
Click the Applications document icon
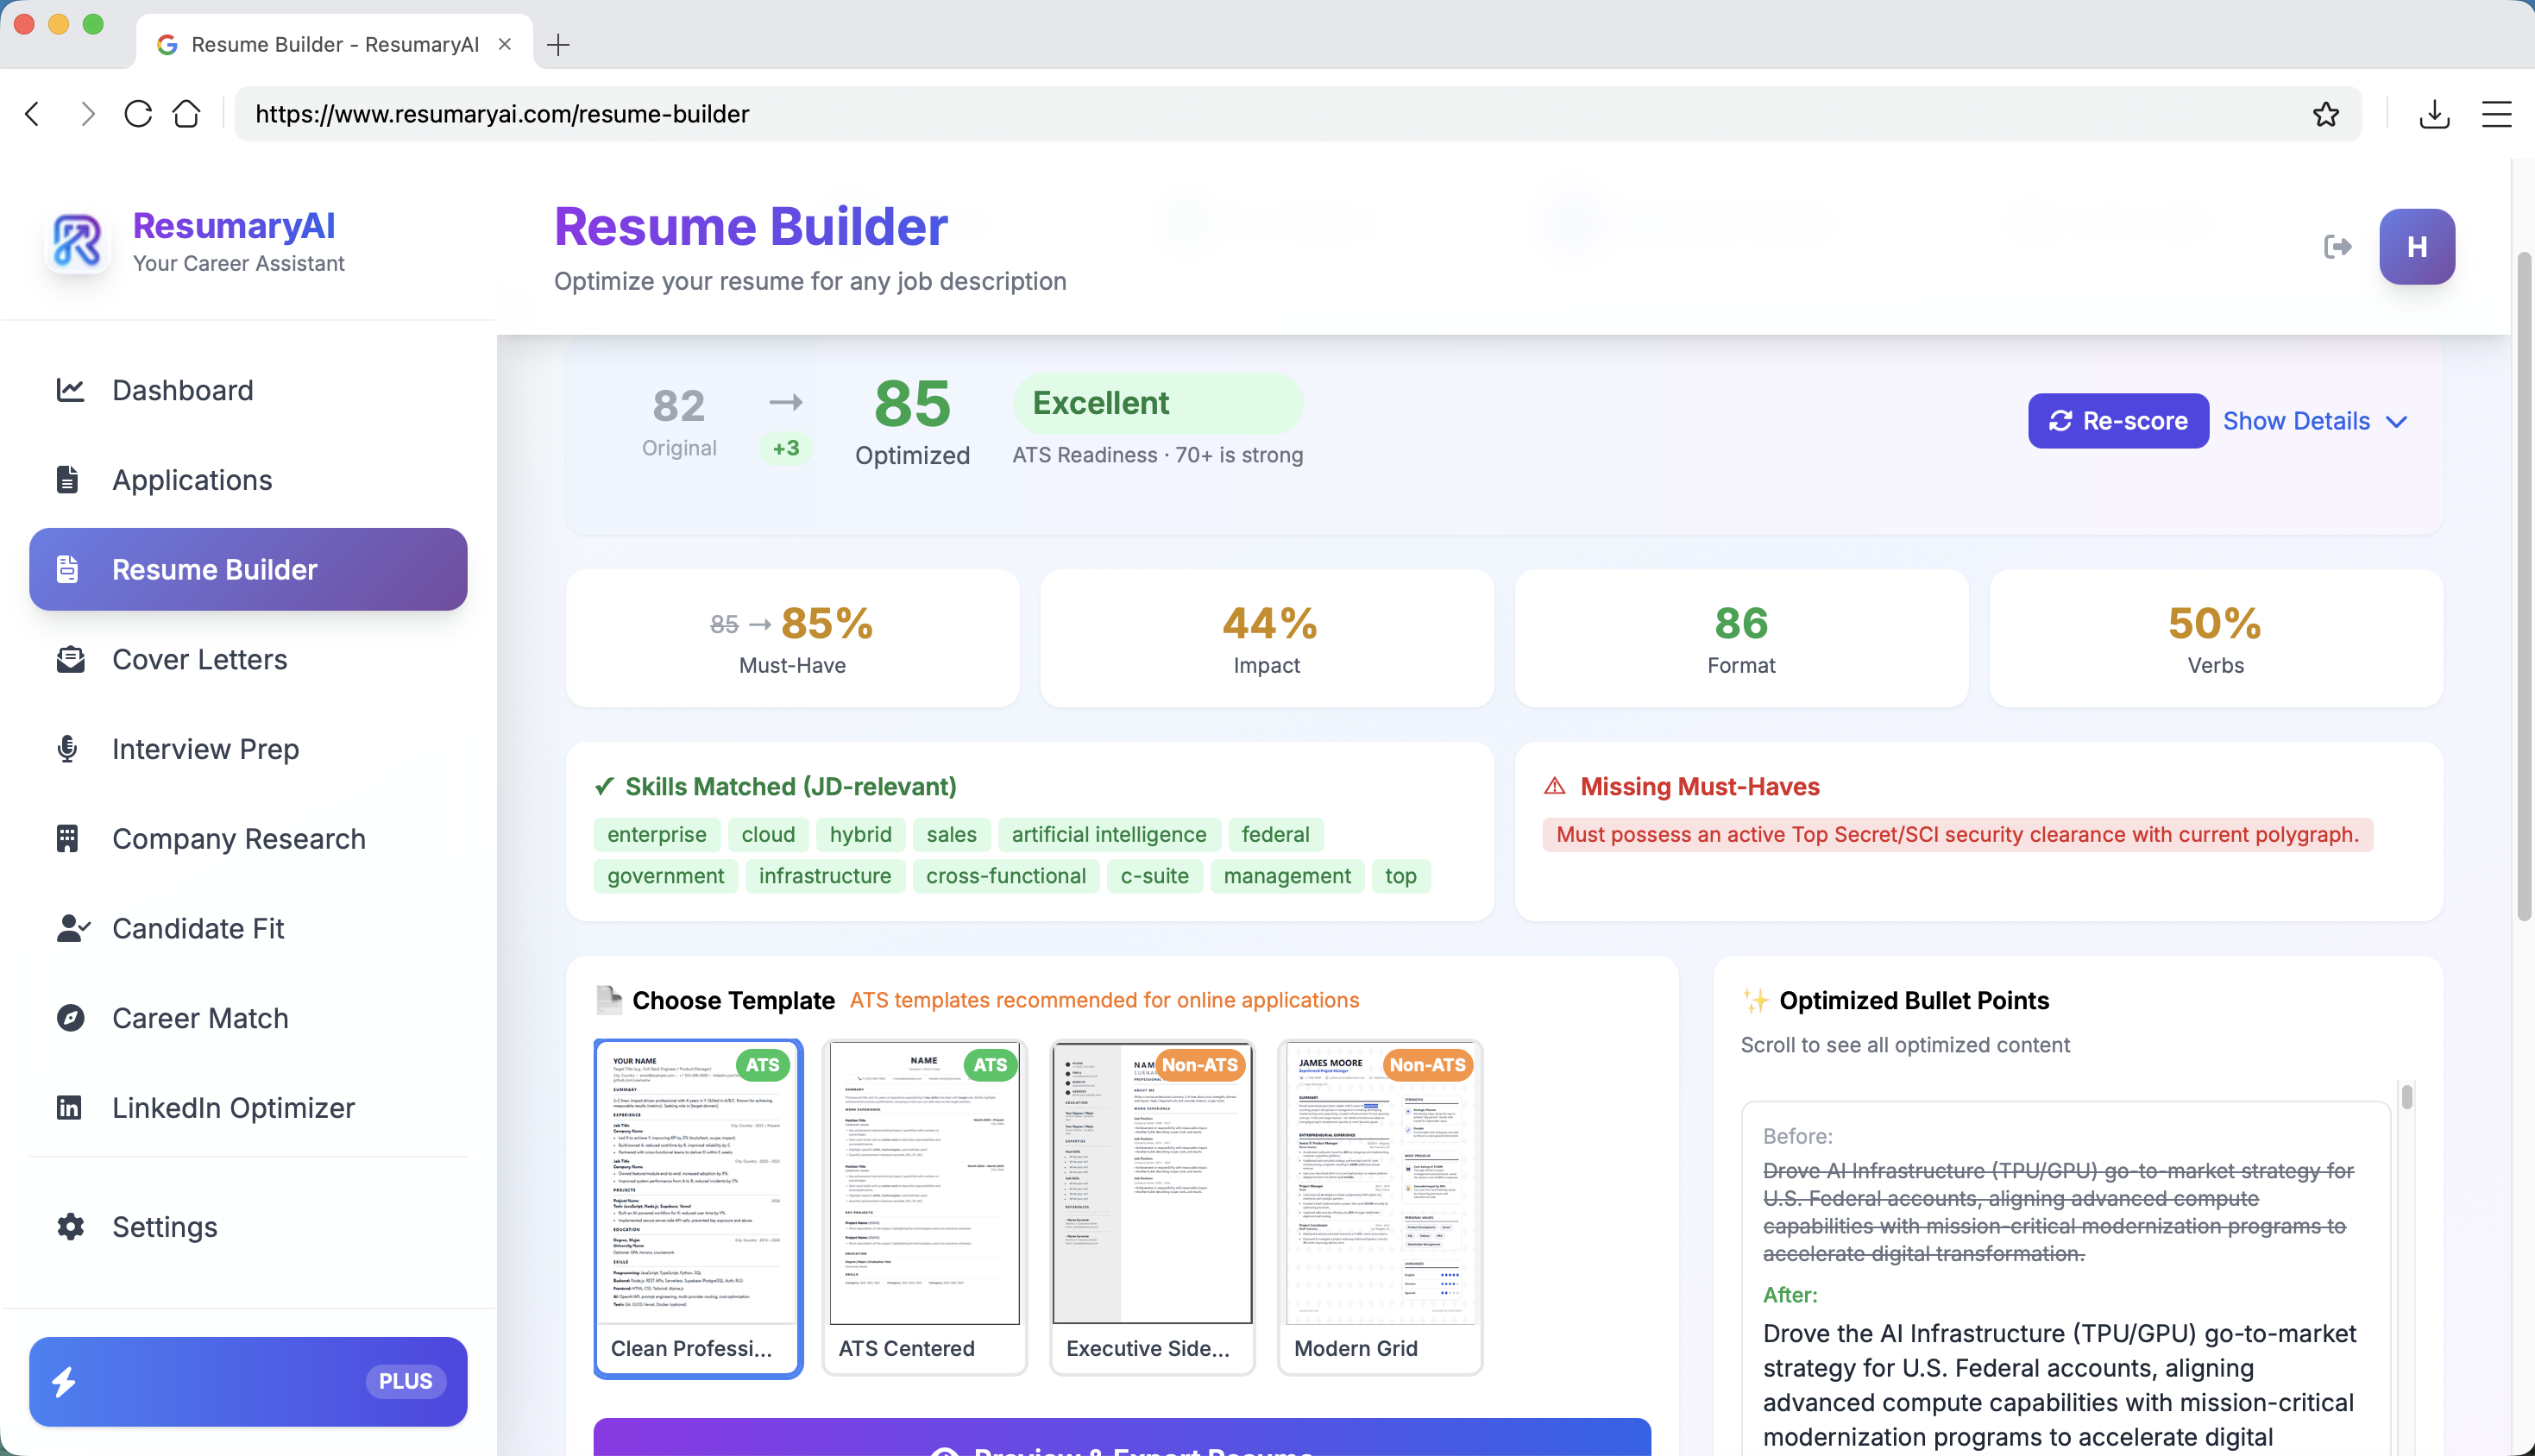pos(68,480)
